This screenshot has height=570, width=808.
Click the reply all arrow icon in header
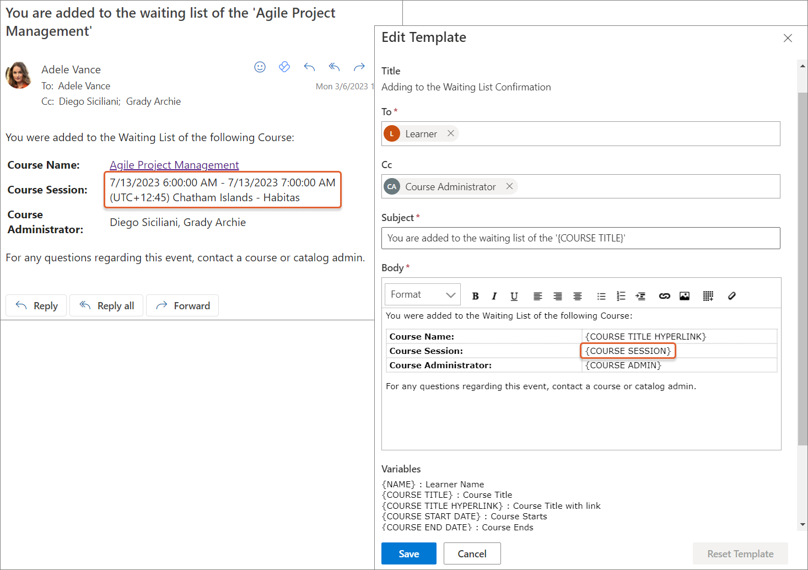[x=334, y=67]
